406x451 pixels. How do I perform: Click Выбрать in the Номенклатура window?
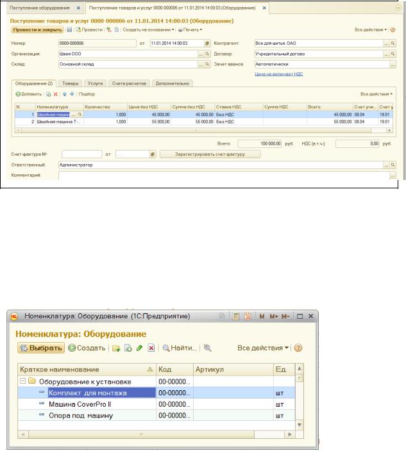click(41, 348)
